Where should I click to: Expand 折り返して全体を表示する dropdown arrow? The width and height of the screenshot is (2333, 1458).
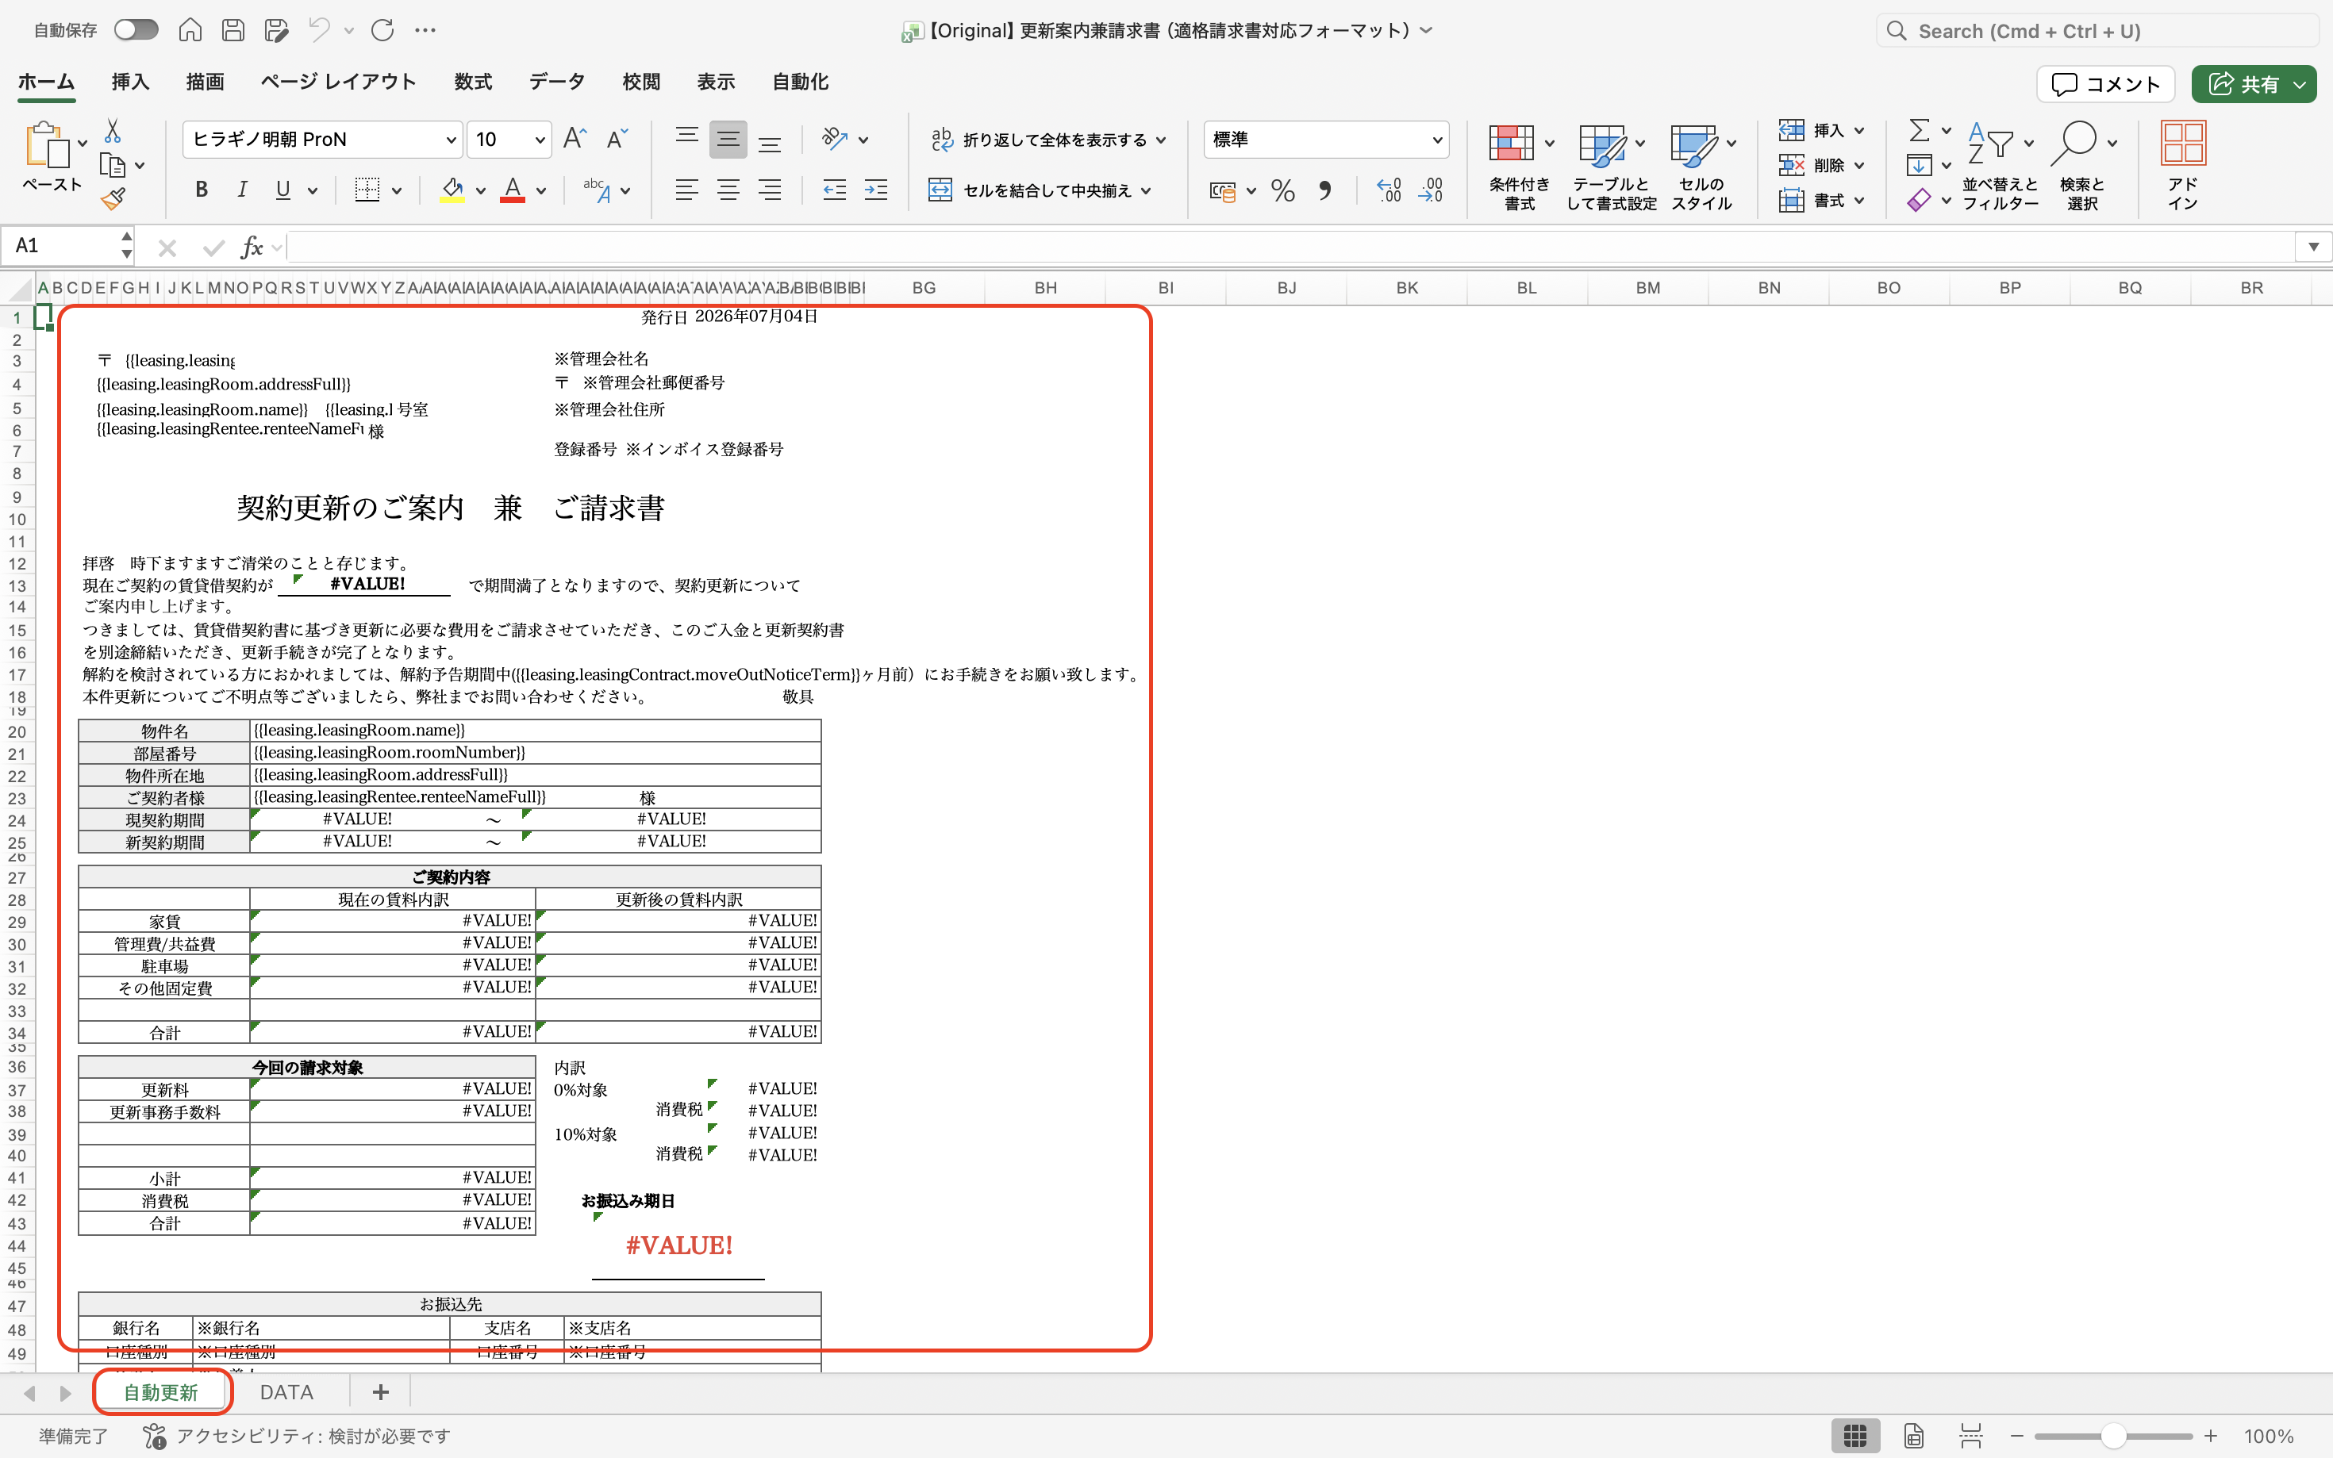pos(1161,140)
